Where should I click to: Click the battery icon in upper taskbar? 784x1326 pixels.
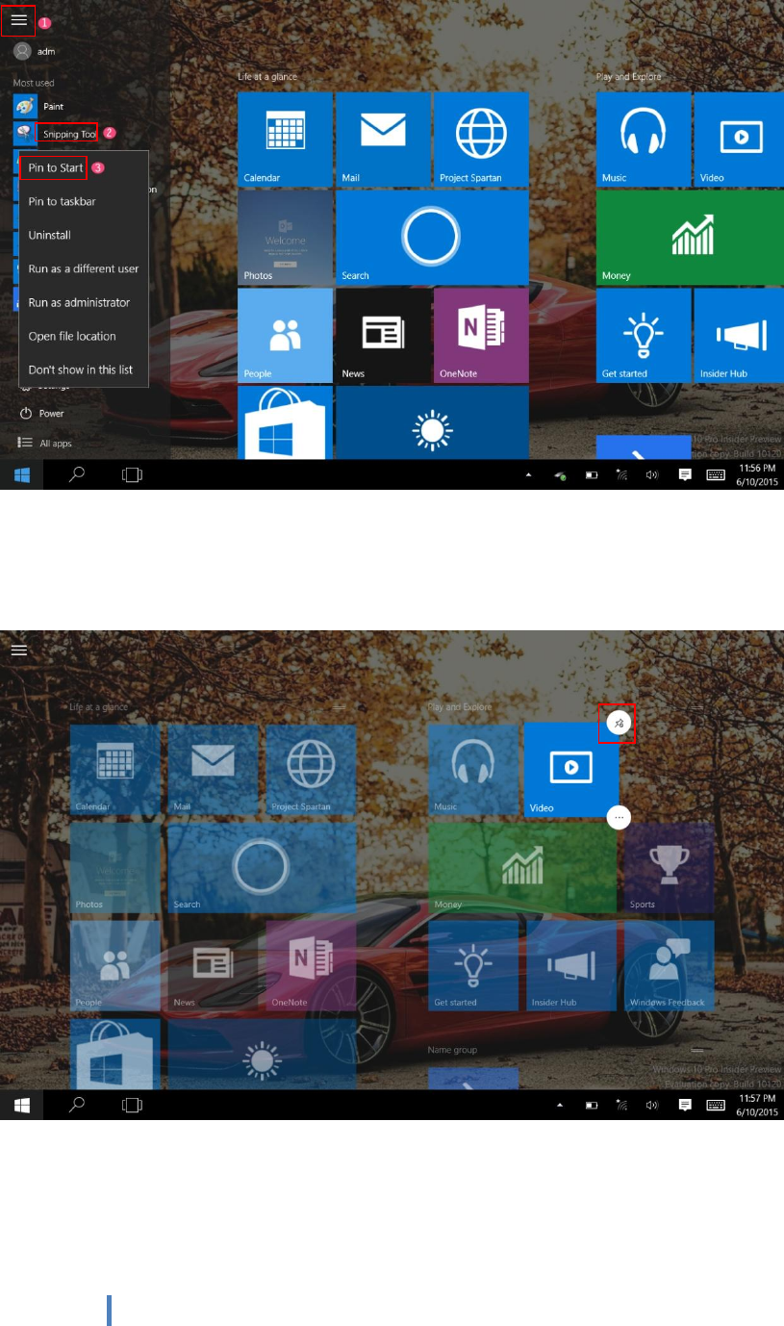coord(593,475)
